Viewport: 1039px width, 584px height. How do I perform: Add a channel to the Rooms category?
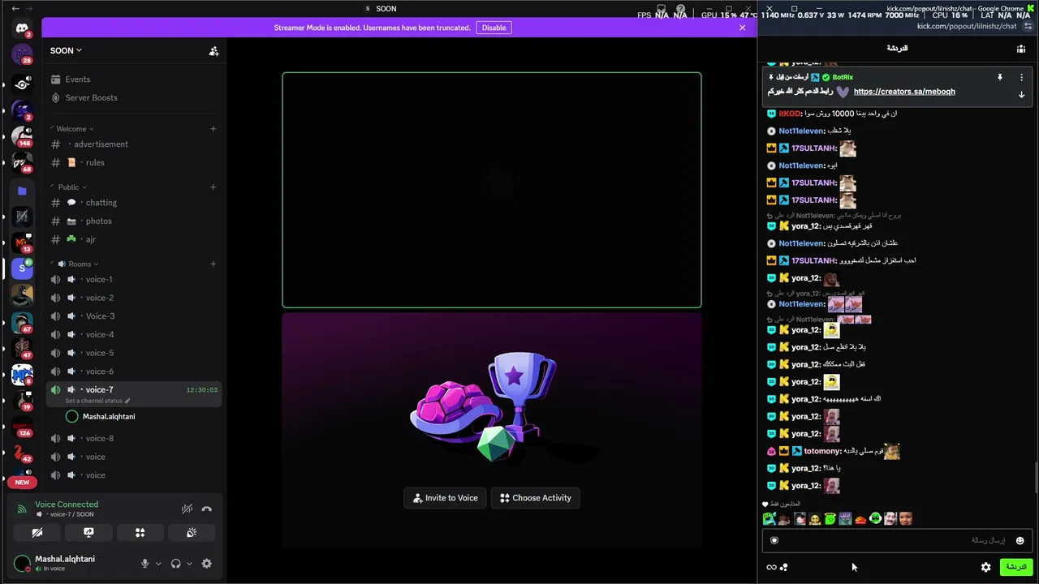click(x=213, y=264)
